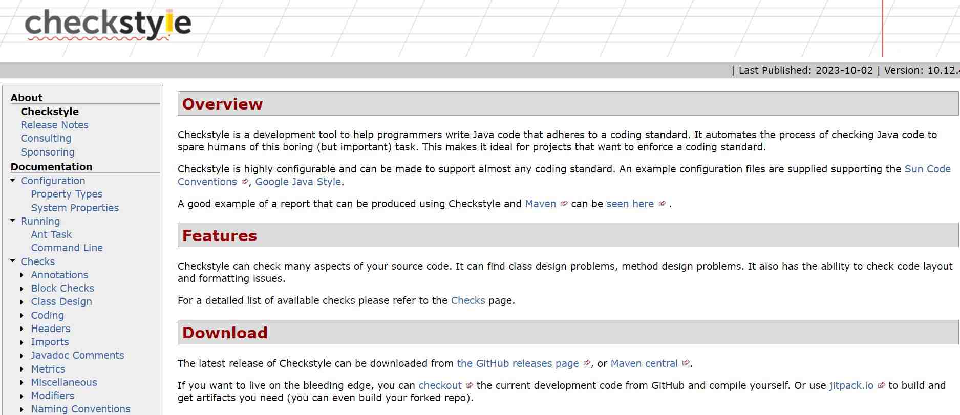Click external-link icon next to Maven
Viewport: 960px width, 415px height.
click(x=564, y=204)
